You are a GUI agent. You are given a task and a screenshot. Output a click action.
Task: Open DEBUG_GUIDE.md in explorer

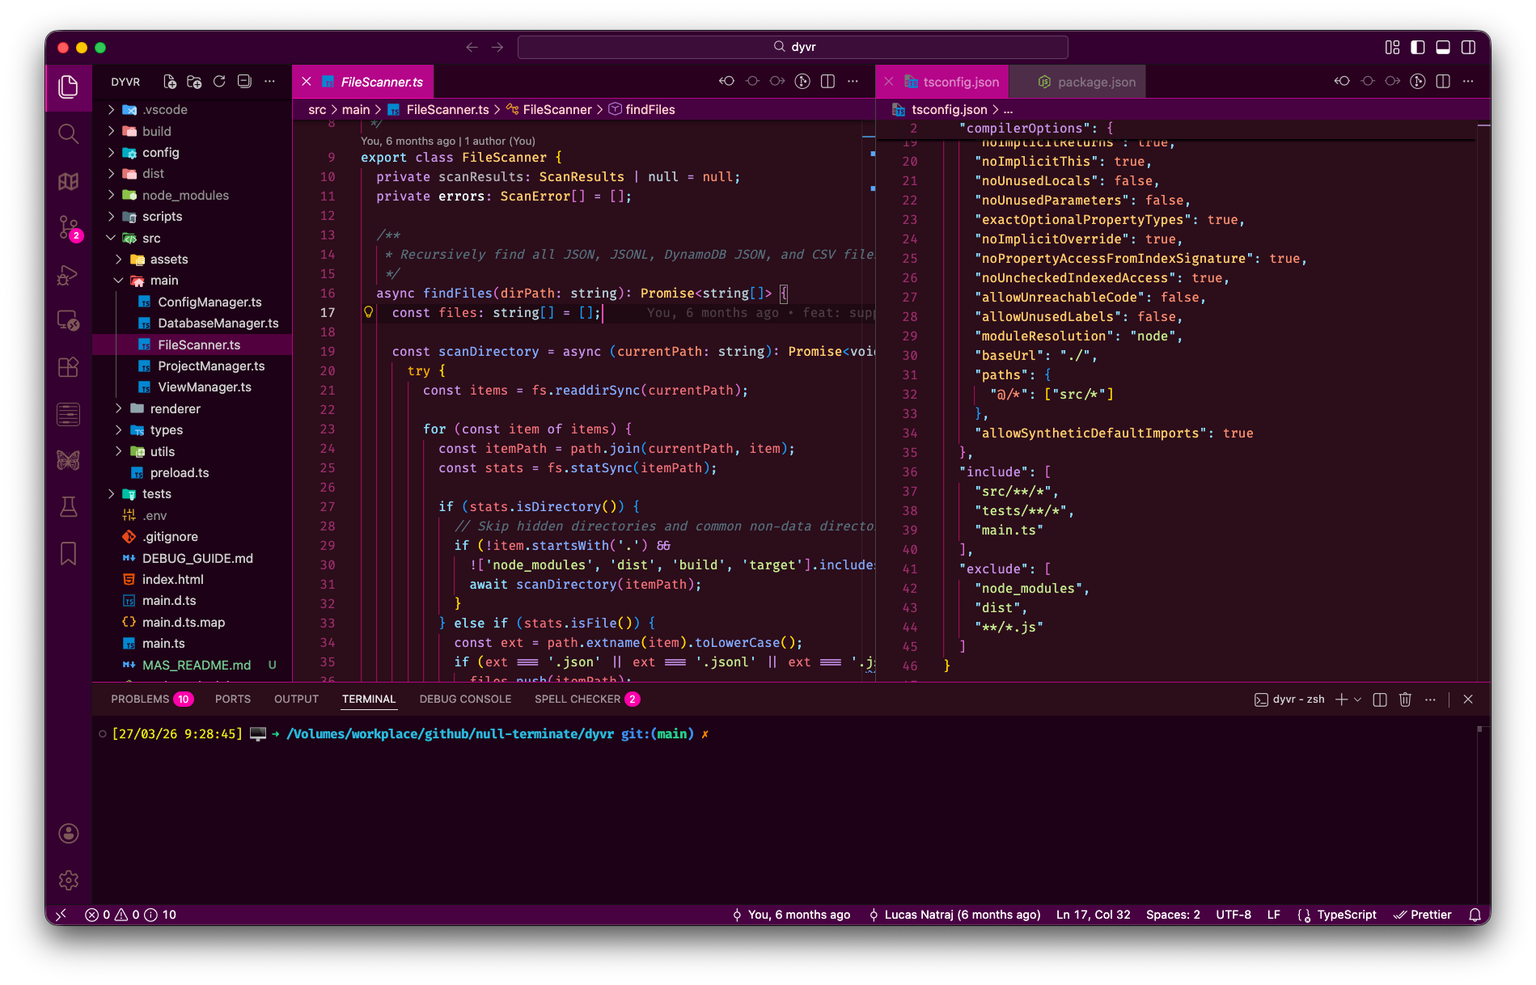193,558
